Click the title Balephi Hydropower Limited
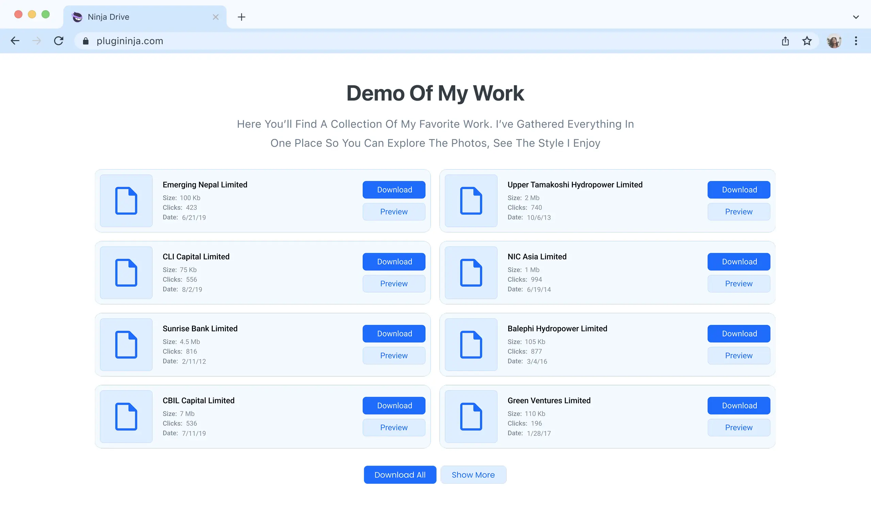 [x=557, y=328]
